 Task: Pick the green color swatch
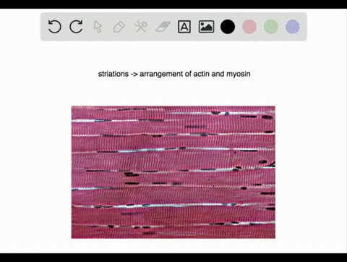[271, 27]
